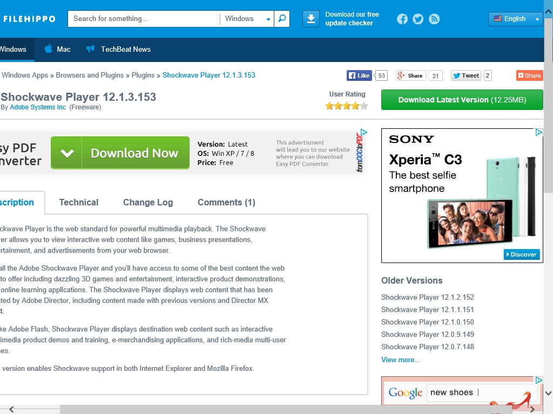Open the Mac navigation tab

(57, 49)
